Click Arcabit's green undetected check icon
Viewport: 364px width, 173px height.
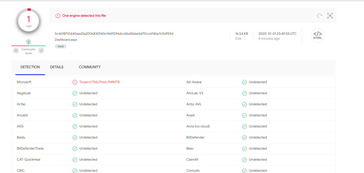point(75,115)
